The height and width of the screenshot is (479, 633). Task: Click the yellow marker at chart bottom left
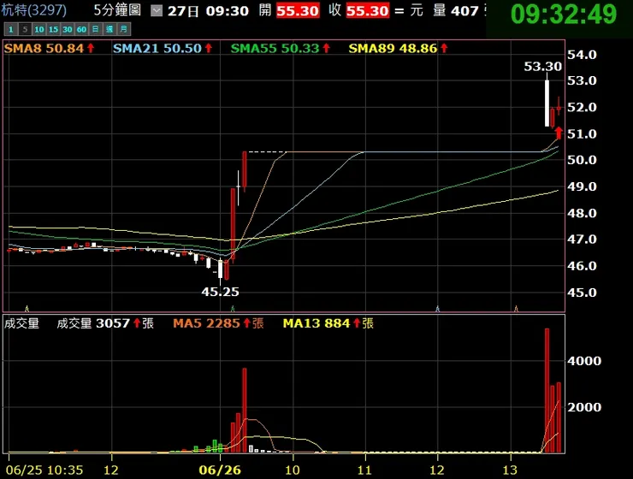27,309
